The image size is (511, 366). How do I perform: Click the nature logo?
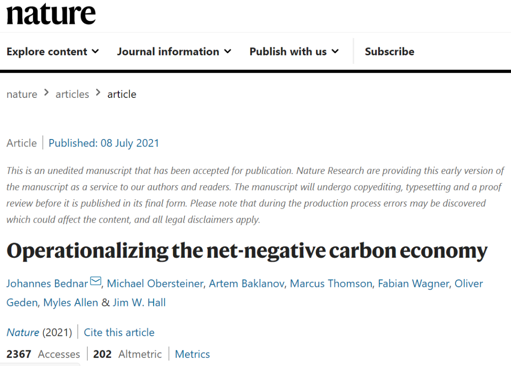(51, 14)
